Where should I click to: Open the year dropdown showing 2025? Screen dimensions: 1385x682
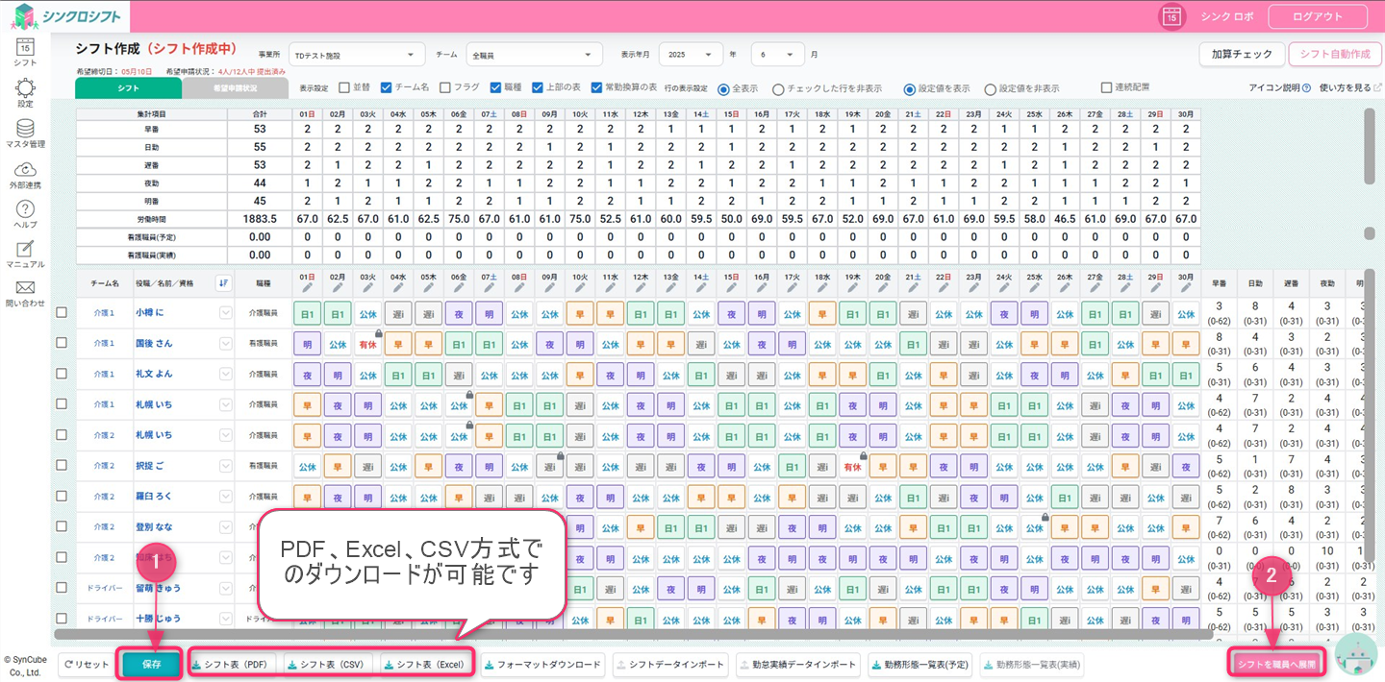point(691,55)
